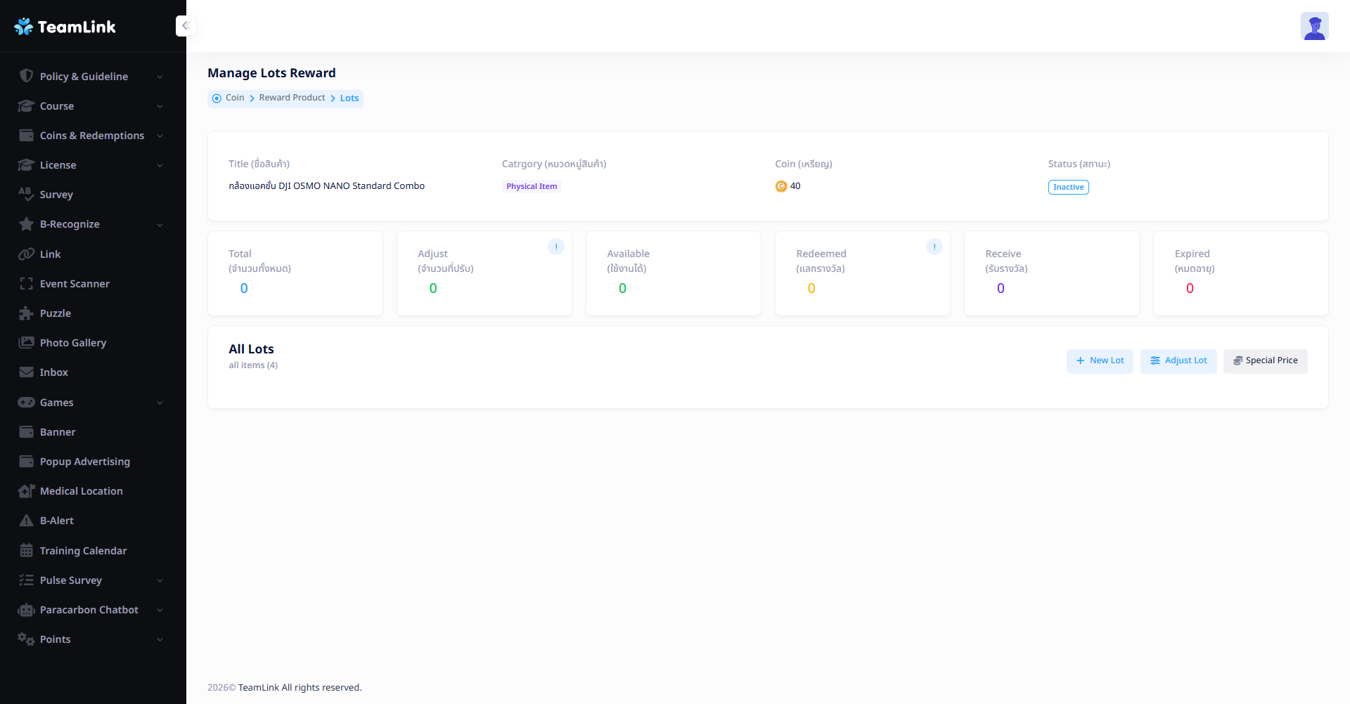Open the user avatar profile menu
Image resolution: width=1350 pixels, height=704 pixels.
coord(1313,27)
